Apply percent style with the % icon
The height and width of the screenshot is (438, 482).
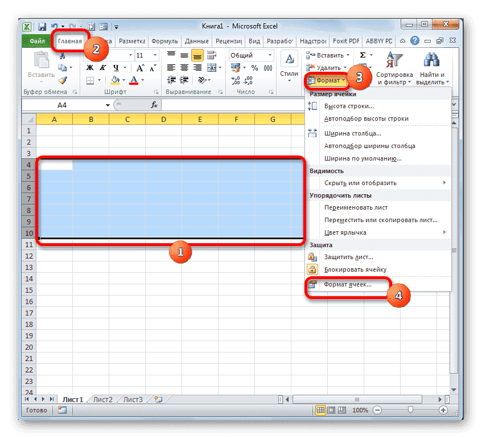254,67
